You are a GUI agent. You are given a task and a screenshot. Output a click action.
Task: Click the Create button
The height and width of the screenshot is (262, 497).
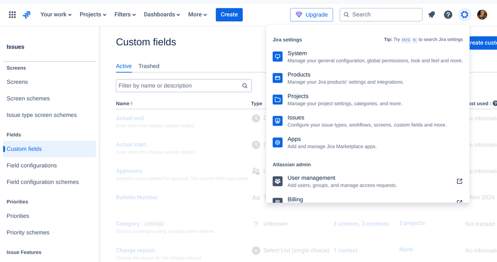pyautogui.click(x=229, y=14)
